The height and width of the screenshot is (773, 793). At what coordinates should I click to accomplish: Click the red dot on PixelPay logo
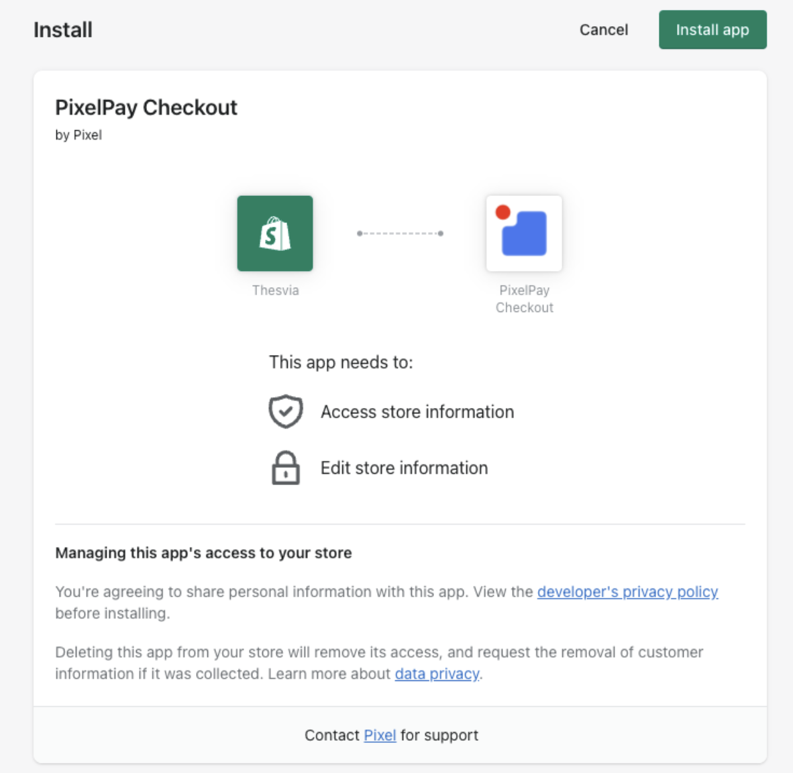503,212
